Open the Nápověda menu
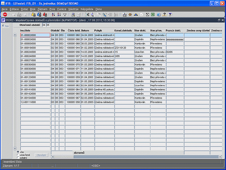This screenshot has width=226, height=170. [x=87, y=9]
